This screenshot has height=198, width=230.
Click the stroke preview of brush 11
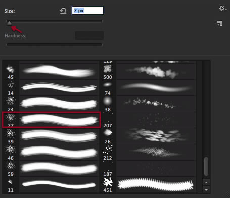(59, 184)
